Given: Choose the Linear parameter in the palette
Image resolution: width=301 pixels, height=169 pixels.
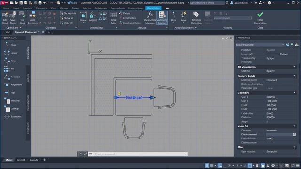Looking at the screenshot, I should tap(10, 53).
